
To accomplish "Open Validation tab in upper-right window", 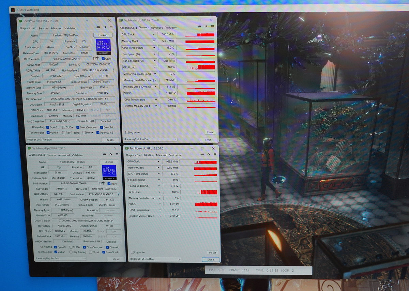I will pyautogui.click(x=171, y=28).
